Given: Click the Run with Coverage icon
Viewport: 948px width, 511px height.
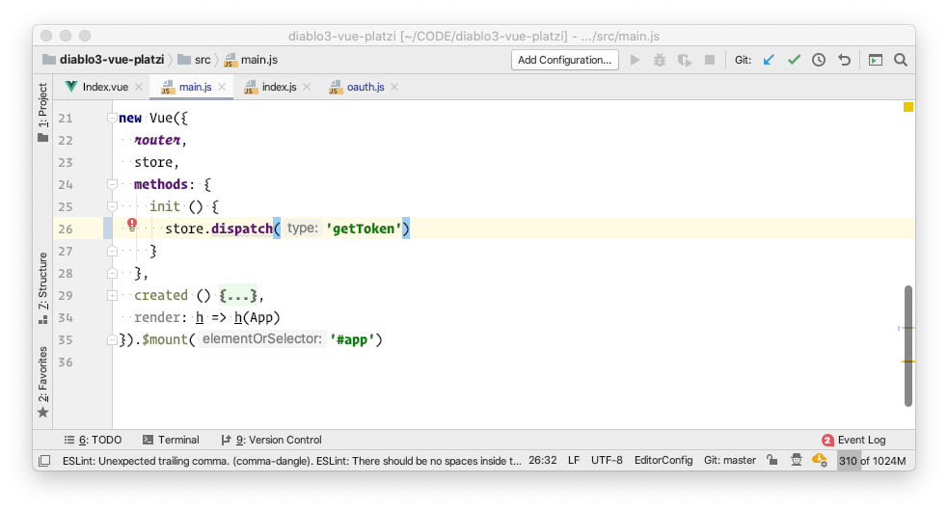Looking at the screenshot, I should click(685, 60).
